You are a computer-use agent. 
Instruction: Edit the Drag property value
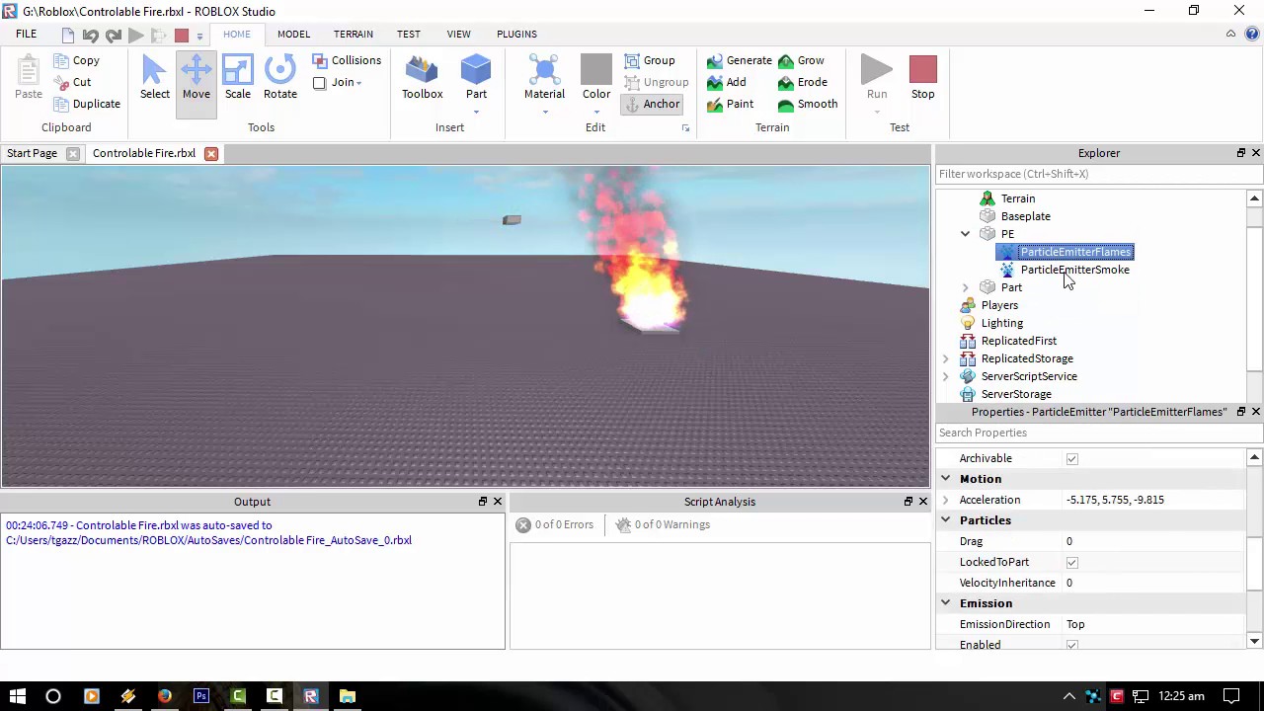pos(1153,541)
